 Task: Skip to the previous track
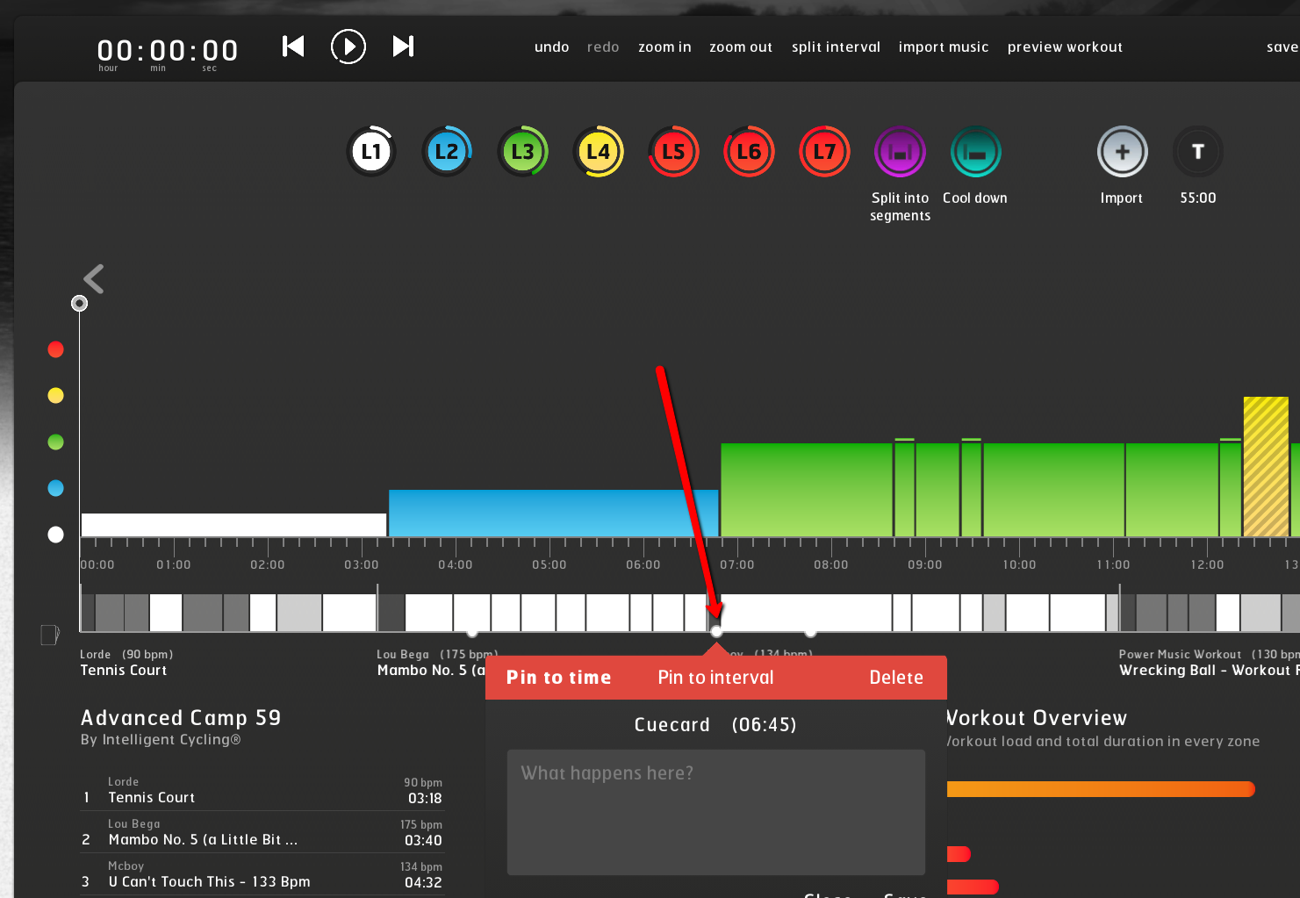(293, 47)
